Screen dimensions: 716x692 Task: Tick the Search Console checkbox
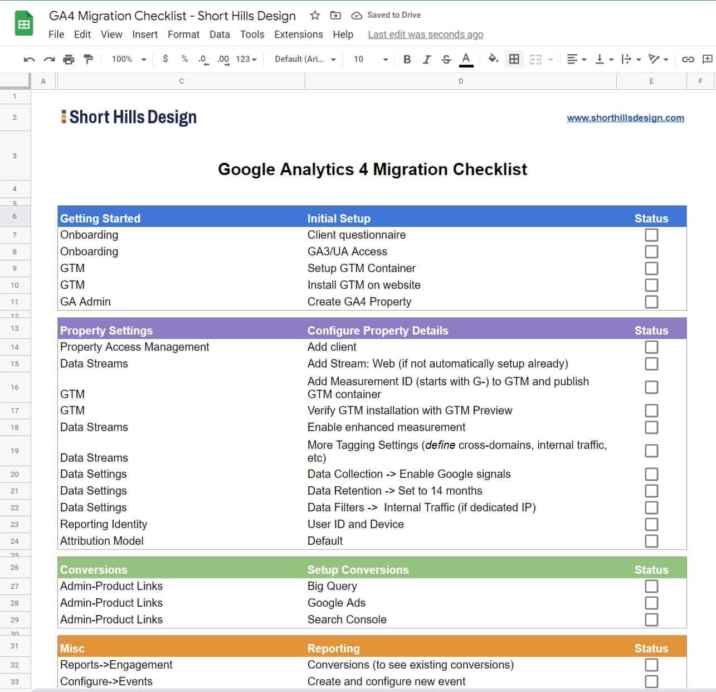pyautogui.click(x=651, y=620)
